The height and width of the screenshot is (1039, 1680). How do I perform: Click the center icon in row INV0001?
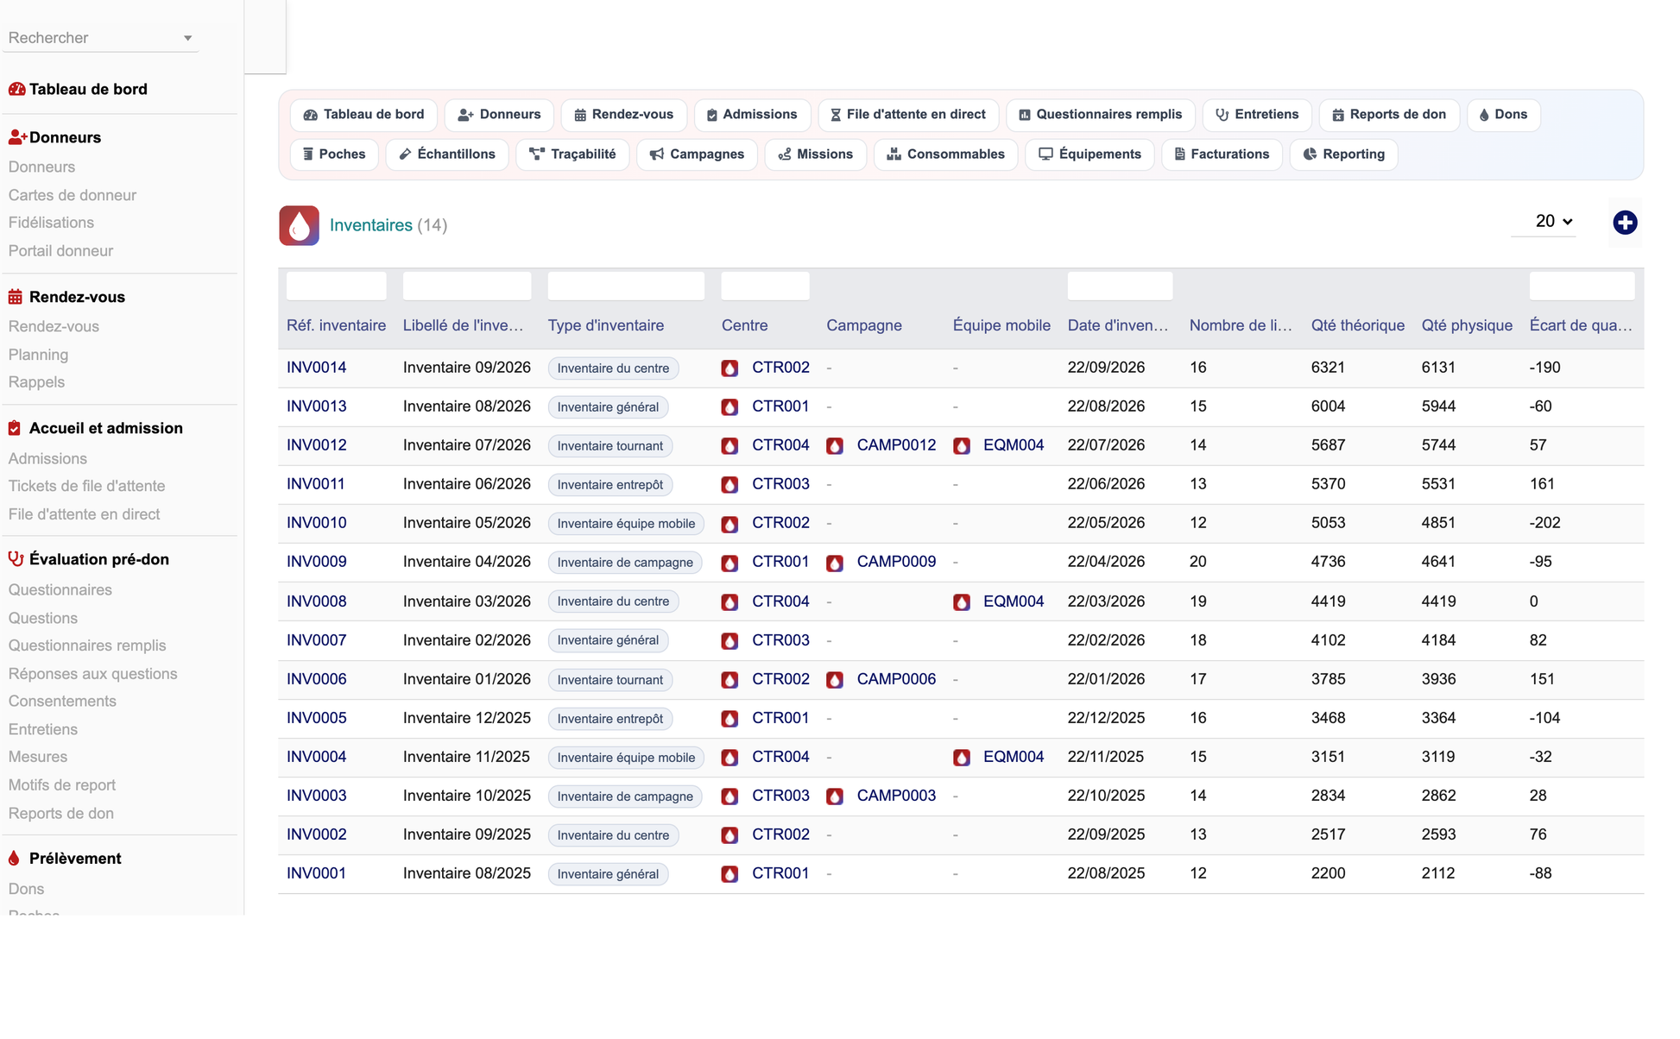click(x=729, y=874)
